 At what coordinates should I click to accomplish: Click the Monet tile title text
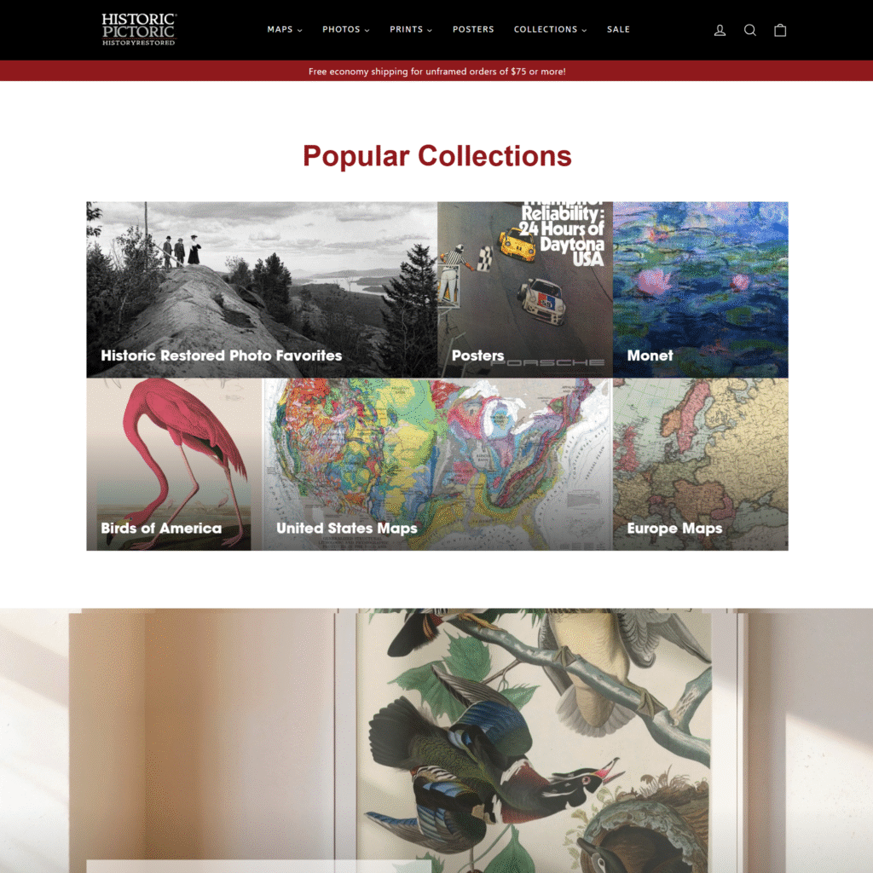650,356
